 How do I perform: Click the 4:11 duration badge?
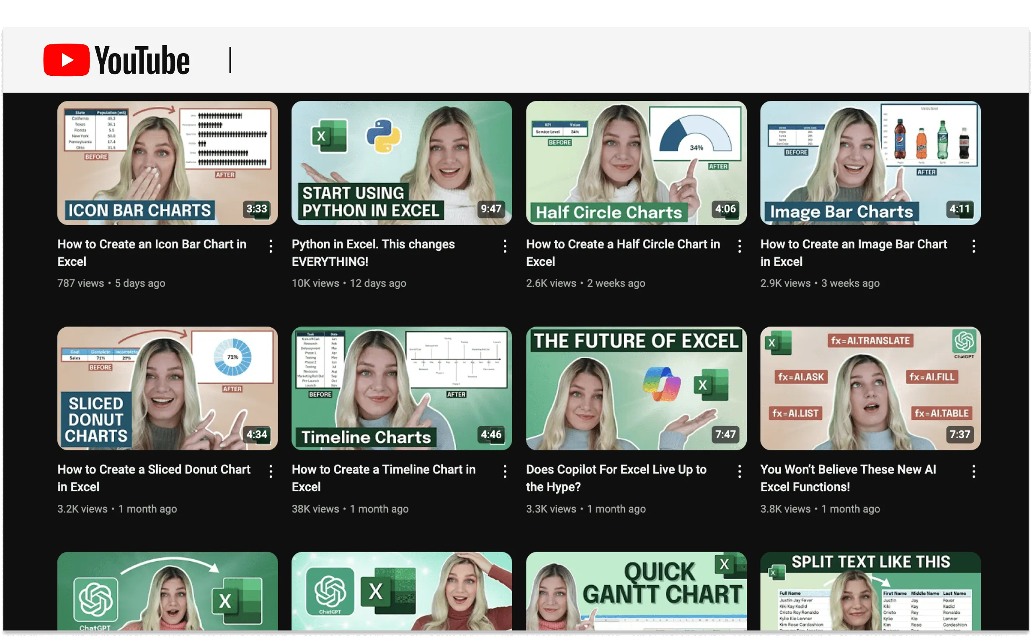pos(960,209)
